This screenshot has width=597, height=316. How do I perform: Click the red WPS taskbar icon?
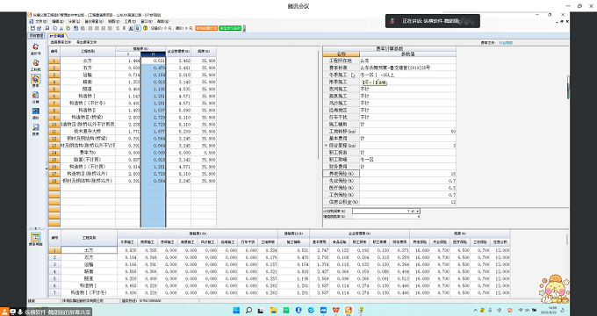(x=335, y=310)
